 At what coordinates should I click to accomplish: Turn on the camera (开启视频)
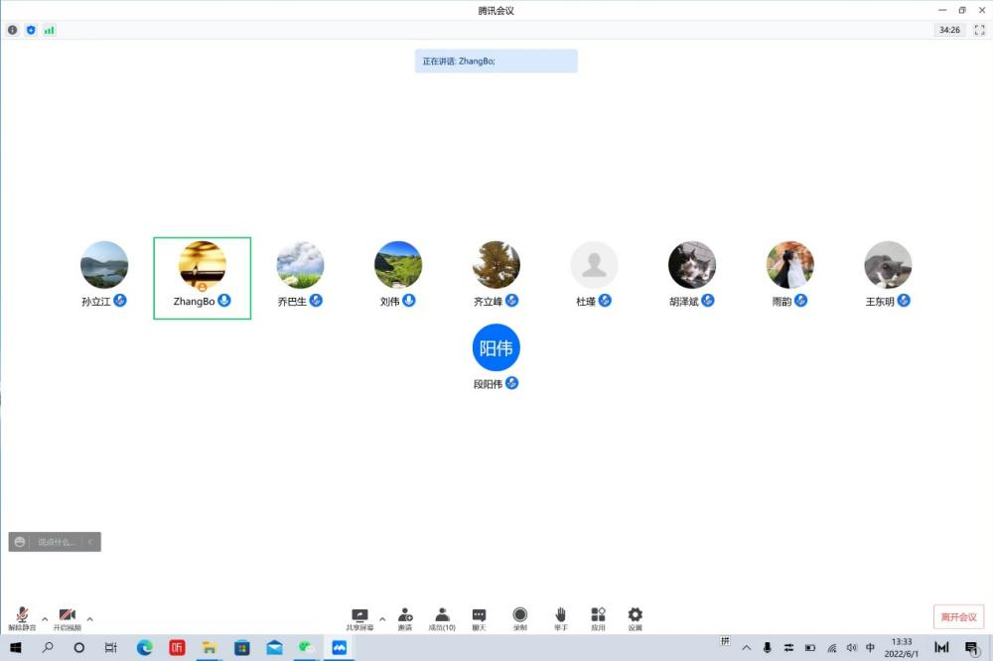coord(68,617)
